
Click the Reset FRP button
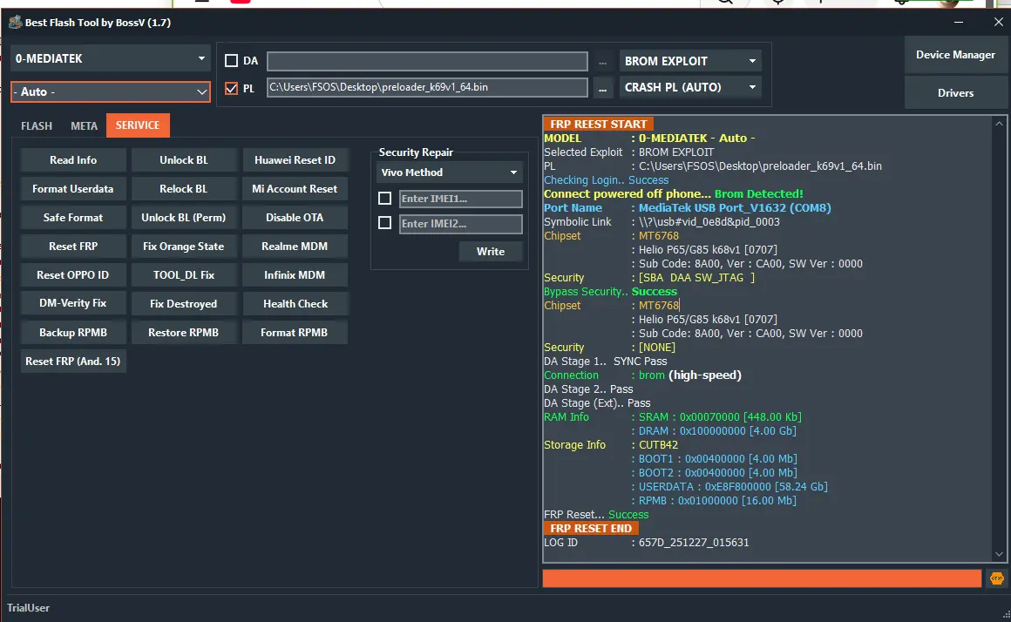pyautogui.click(x=73, y=247)
